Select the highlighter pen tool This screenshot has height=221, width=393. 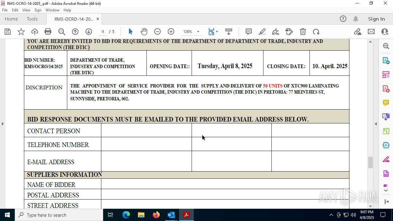coord(262,32)
